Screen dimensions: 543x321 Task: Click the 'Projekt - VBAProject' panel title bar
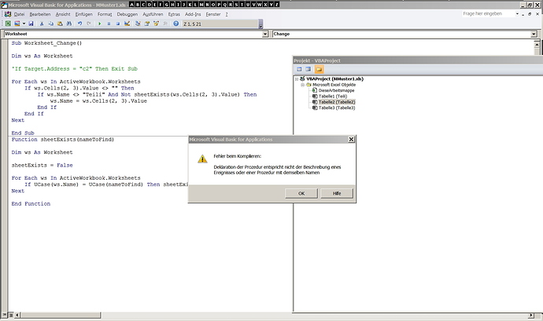tap(418, 60)
